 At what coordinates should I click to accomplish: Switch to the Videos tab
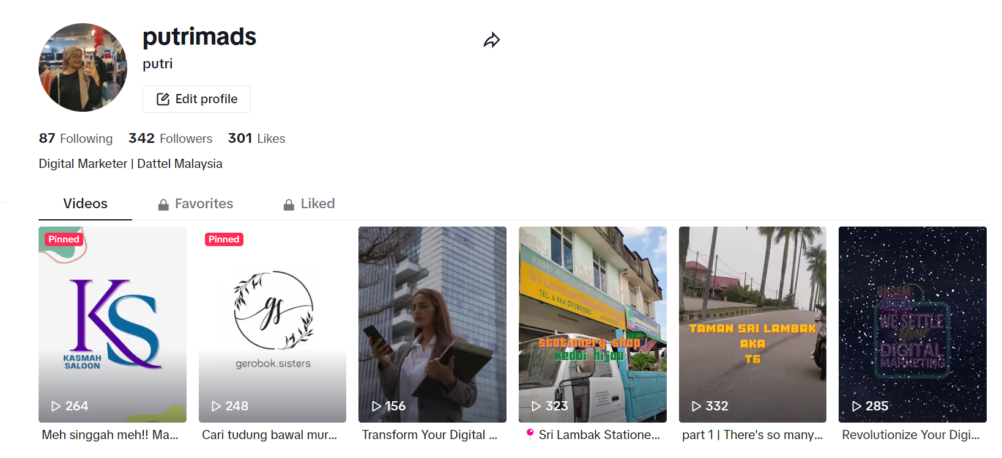[x=85, y=203]
